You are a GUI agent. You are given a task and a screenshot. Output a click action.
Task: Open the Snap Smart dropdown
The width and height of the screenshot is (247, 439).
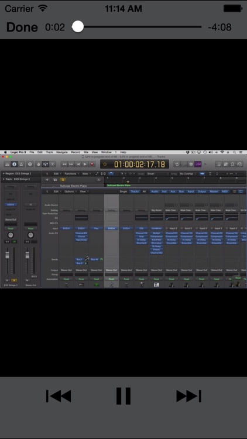tap(157, 174)
